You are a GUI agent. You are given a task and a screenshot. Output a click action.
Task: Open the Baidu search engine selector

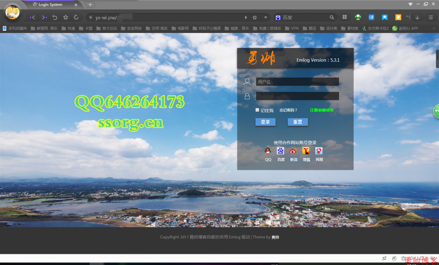point(278,18)
